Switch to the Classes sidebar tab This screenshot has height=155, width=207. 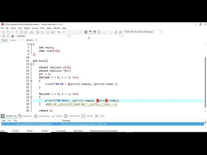point(13,40)
